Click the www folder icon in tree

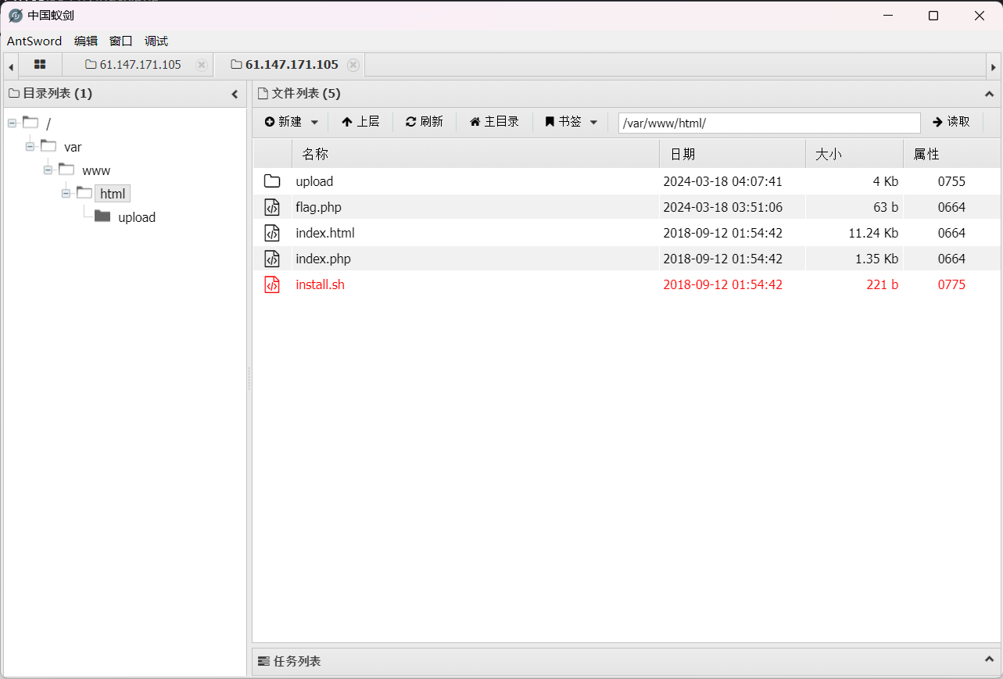click(x=66, y=170)
